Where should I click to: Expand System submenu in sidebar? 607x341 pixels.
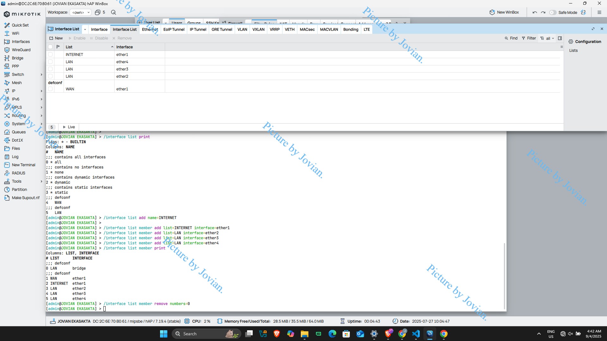coord(41,124)
